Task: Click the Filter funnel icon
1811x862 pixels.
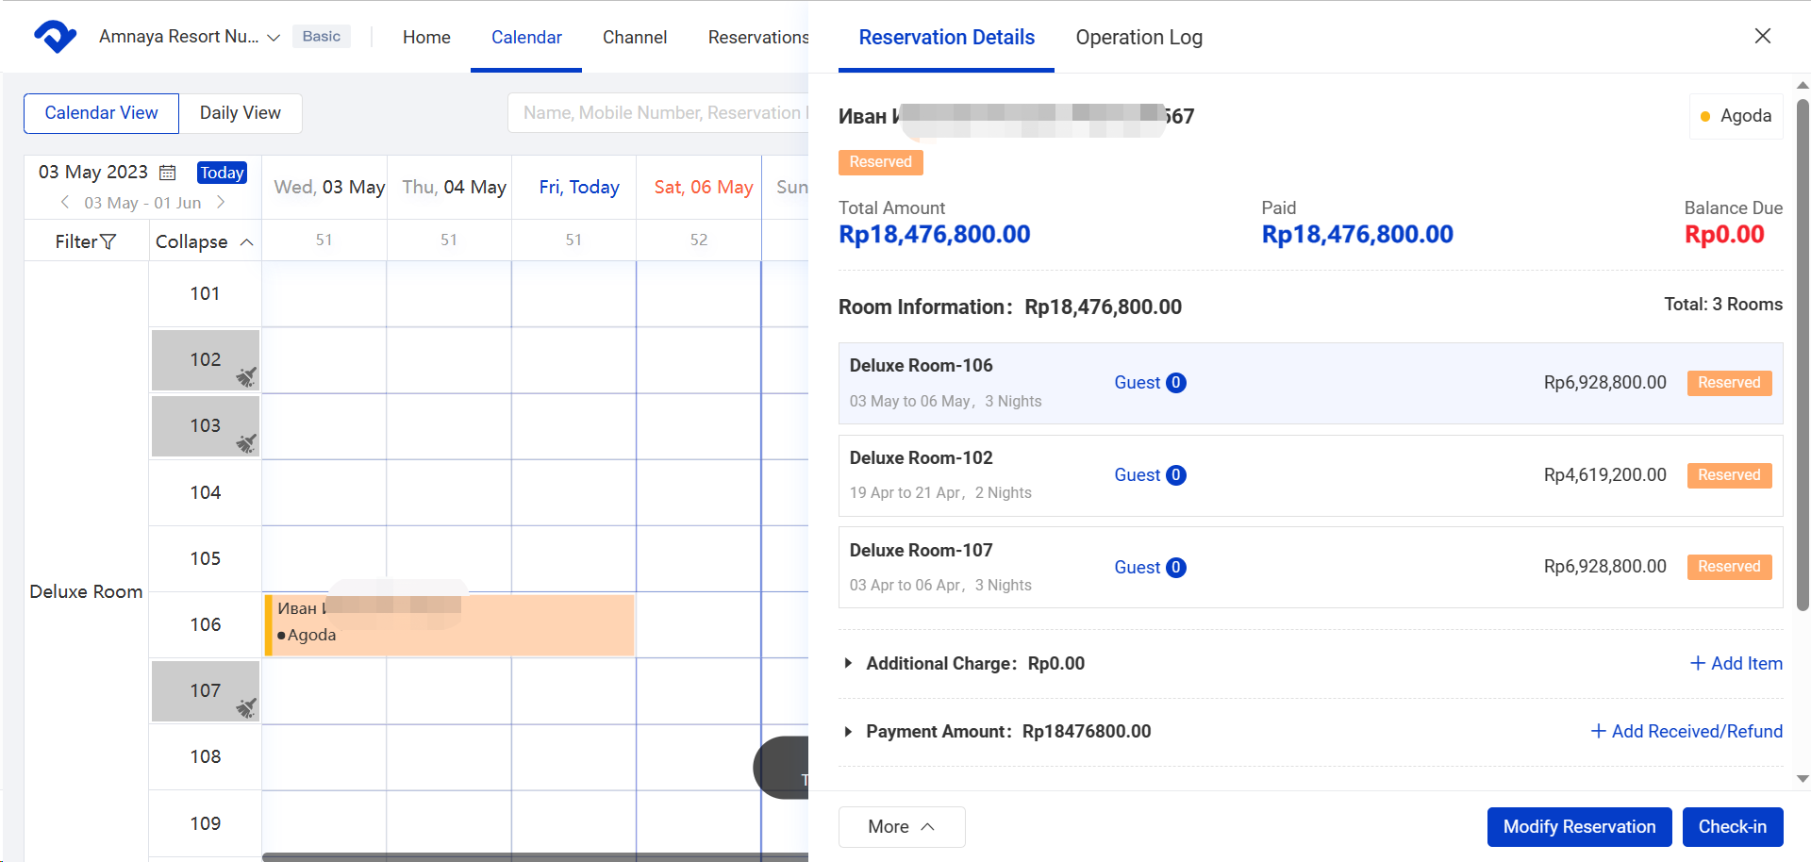Action: click(x=108, y=242)
